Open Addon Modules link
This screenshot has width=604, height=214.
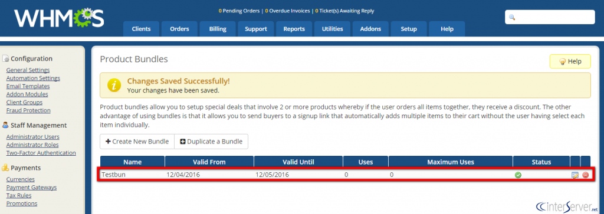(27, 94)
